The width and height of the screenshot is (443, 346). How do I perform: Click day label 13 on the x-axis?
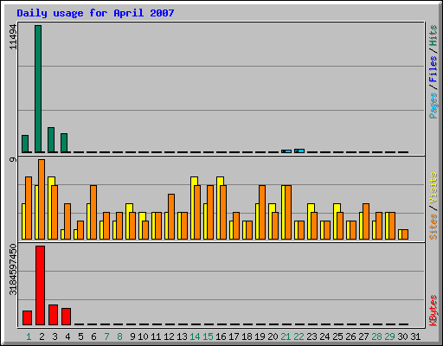click(x=182, y=336)
